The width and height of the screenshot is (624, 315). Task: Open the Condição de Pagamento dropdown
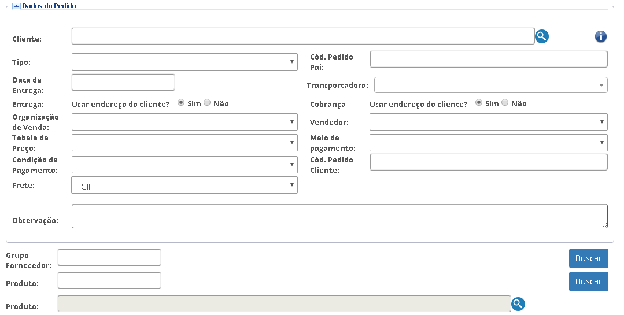(x=184, y=165)
